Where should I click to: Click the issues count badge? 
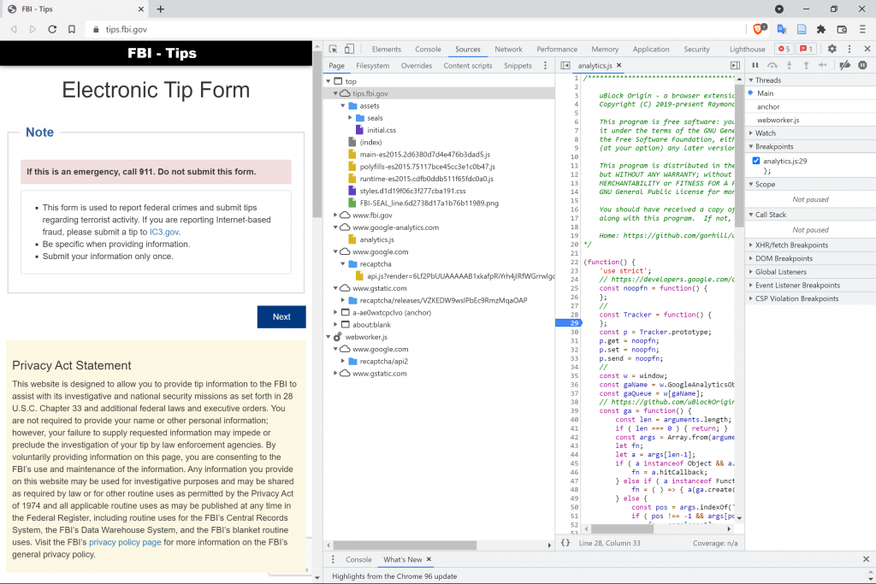[x=806, y=49]
